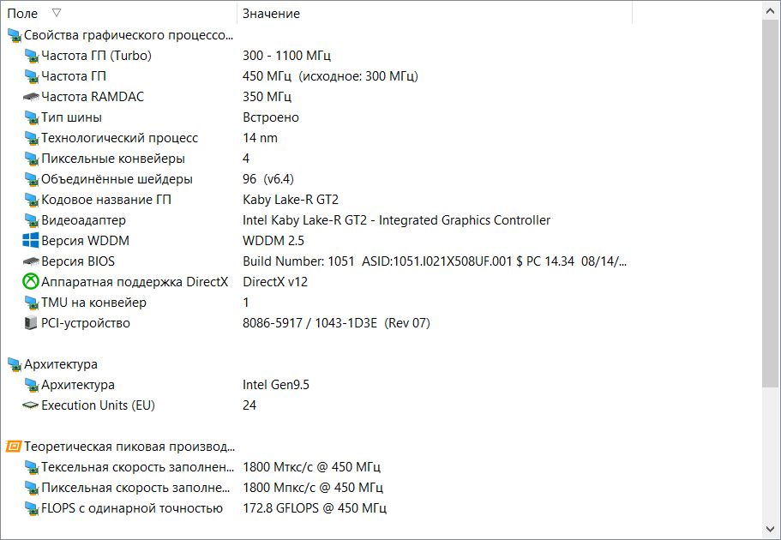Screen dimensions: 781x540
Task: Select 'Intel Kaby Lake-R GT2 - Integrated Graphics Controller'
Action: pos(396,220)
